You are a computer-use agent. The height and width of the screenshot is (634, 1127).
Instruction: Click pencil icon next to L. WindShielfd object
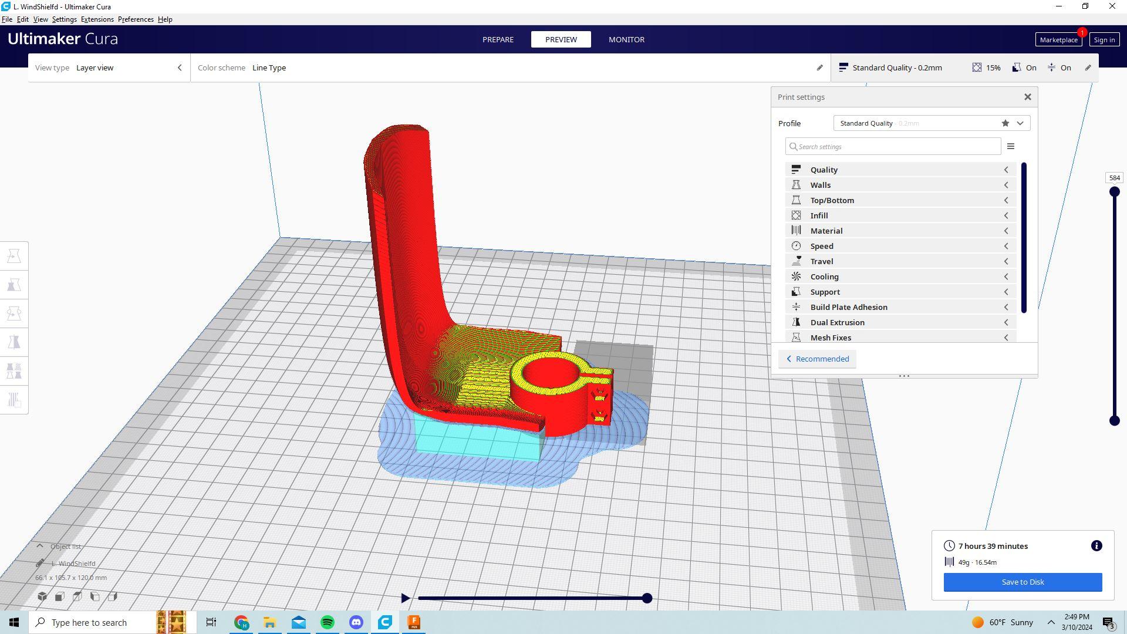(x=40, y=564)
